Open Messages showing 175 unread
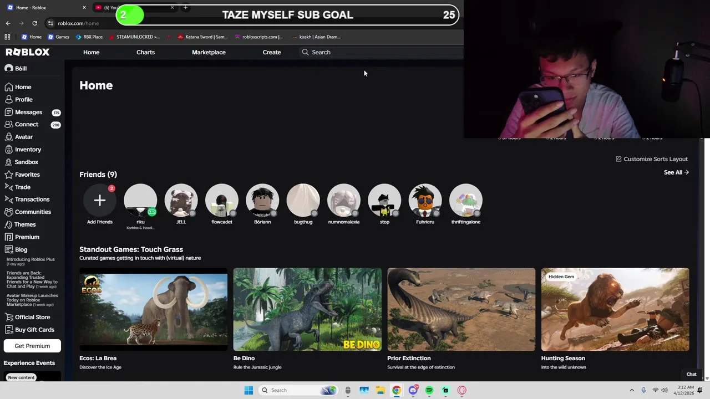Image resolution: width=710 pixels, height=399 pixels. pos(32,112)
